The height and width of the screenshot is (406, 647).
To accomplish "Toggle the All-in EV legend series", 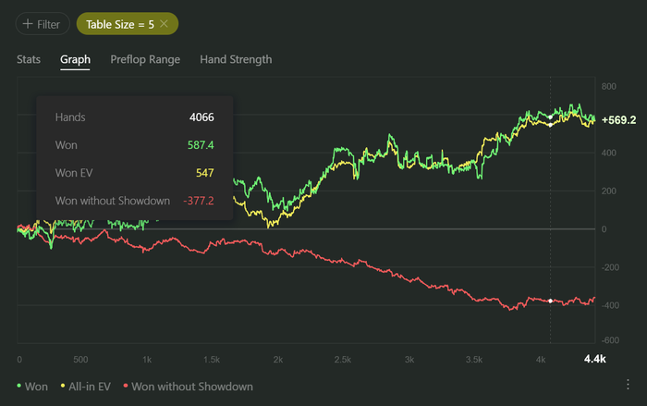I will [88, 387].
